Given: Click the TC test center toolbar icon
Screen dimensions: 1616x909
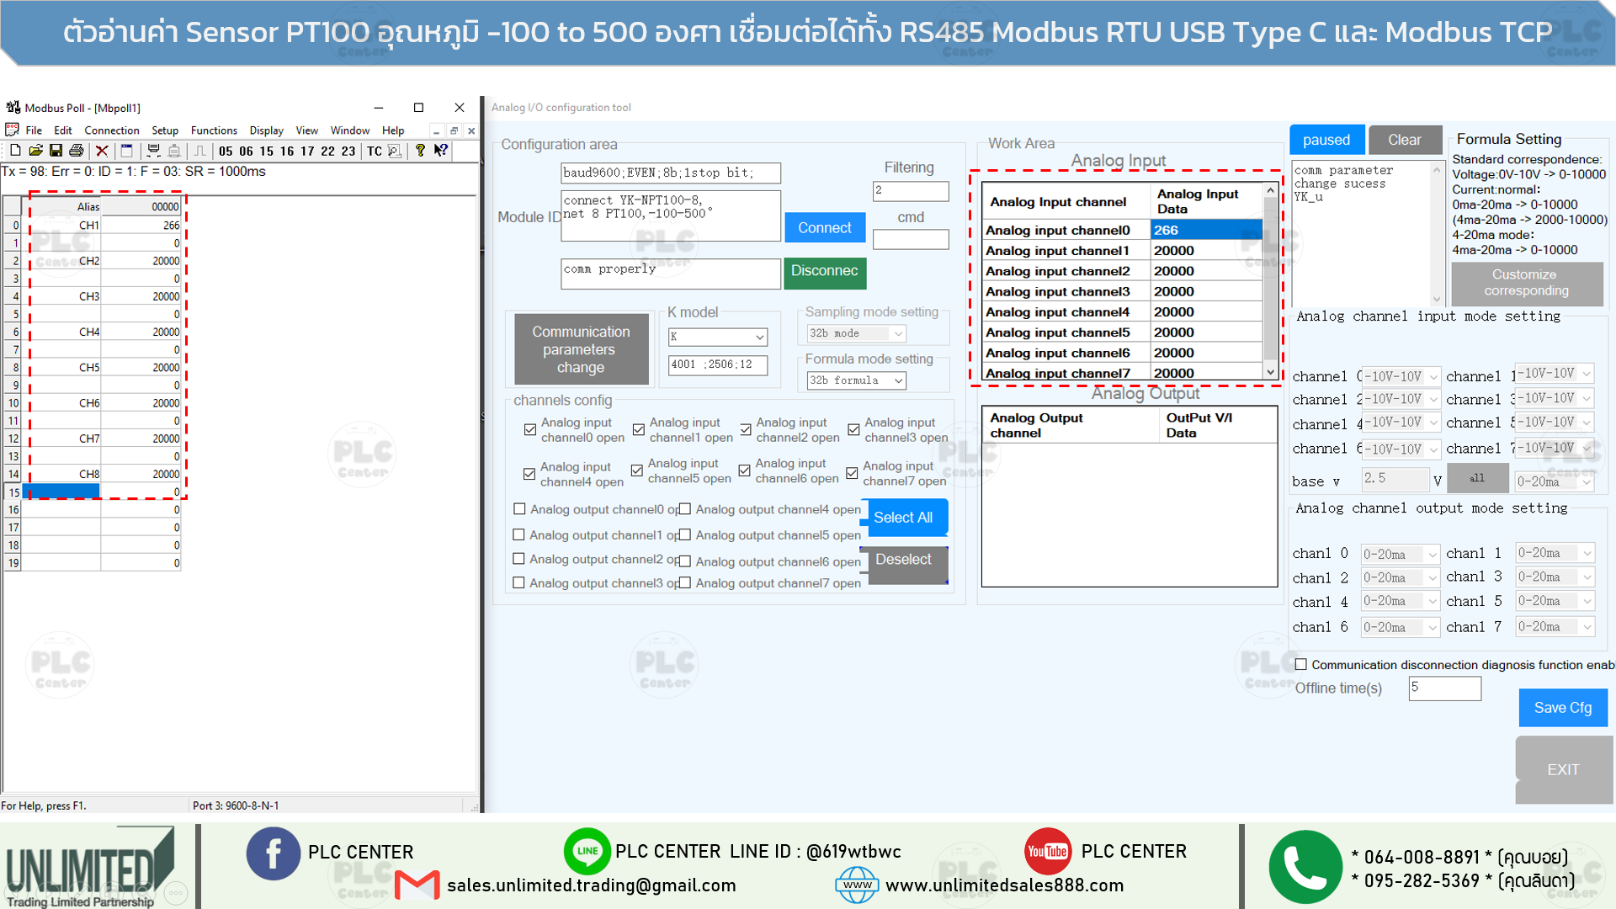Looking at the screenshot, I should (375, 151).
